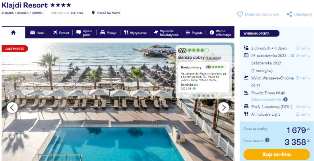314x161 pixels.
Task: Click the Kup on-line button
Action: click(277, 154)
